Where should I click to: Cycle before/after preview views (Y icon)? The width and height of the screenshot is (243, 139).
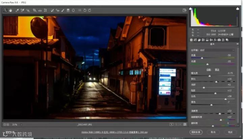[x=171, y=124]
